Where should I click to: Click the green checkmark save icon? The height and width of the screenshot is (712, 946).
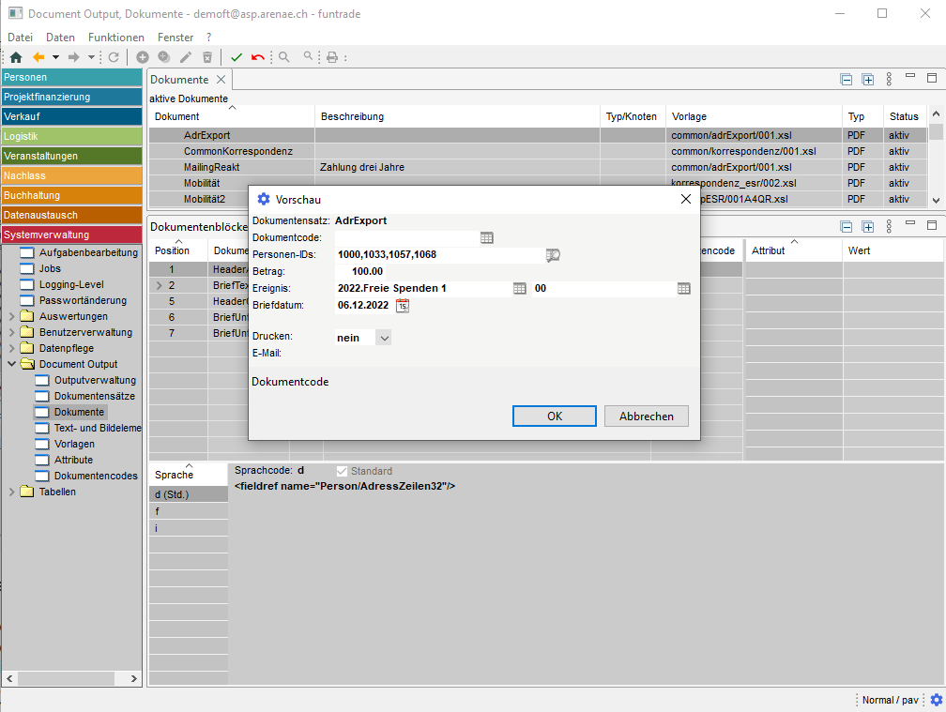tap(236, 57)
